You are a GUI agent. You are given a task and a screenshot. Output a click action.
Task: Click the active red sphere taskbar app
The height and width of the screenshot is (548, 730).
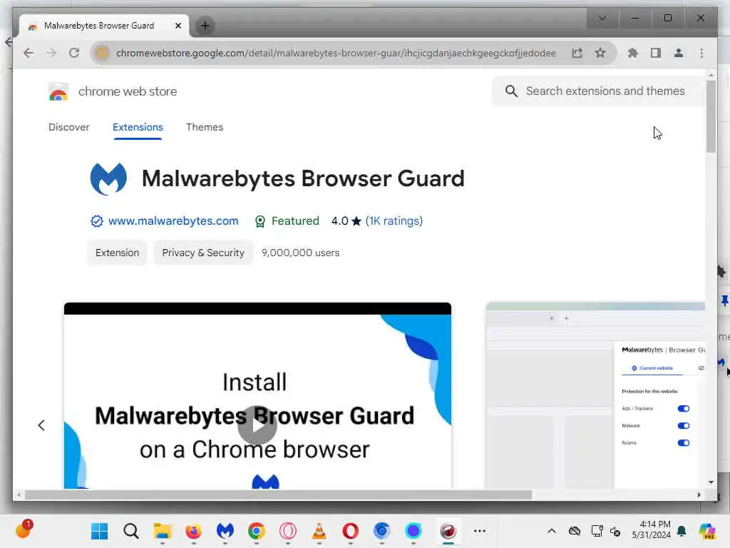pos(448,531)
